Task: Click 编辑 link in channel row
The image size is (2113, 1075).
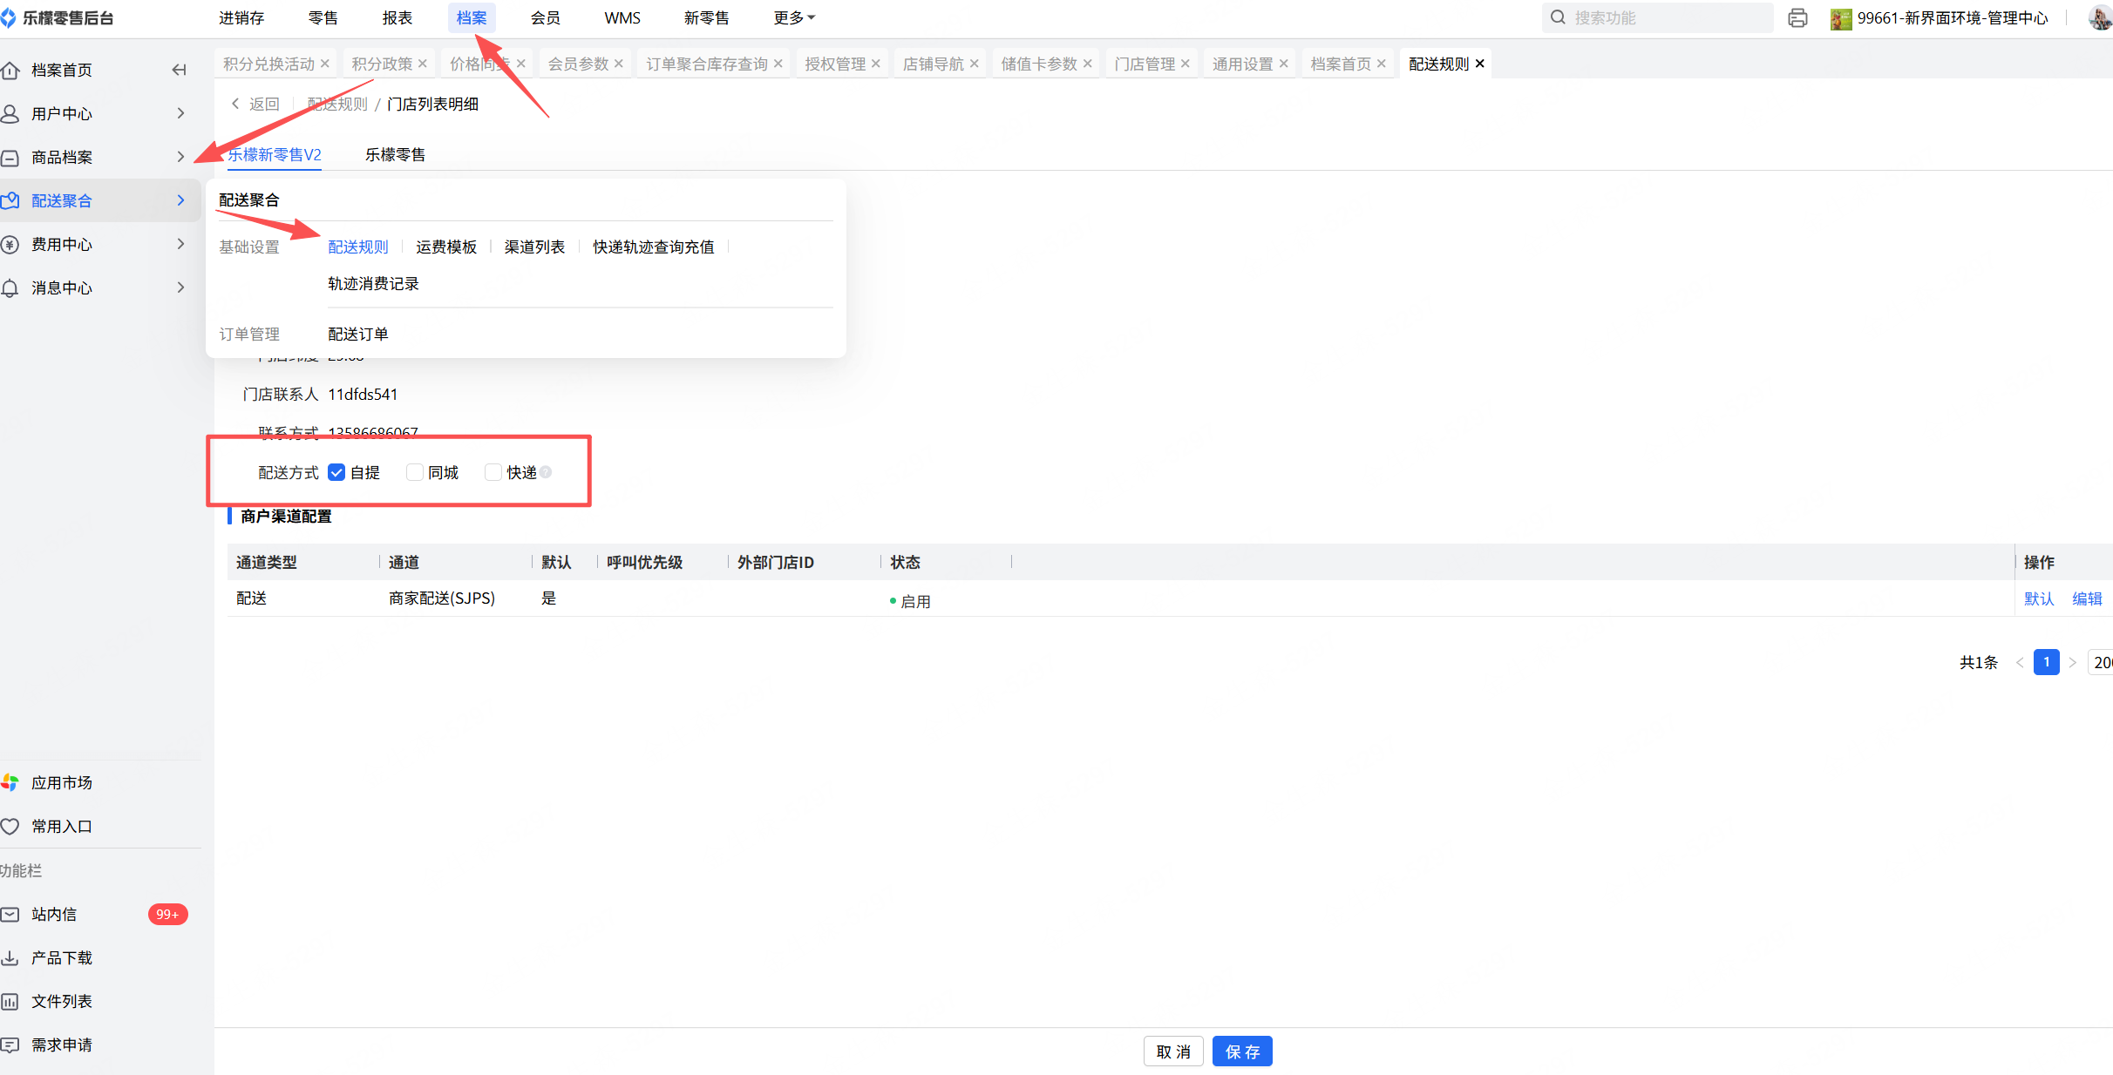Action: pyautogui.click(x=2086, y=598)
